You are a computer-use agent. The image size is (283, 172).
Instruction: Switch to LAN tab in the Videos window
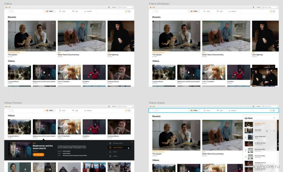75,11
